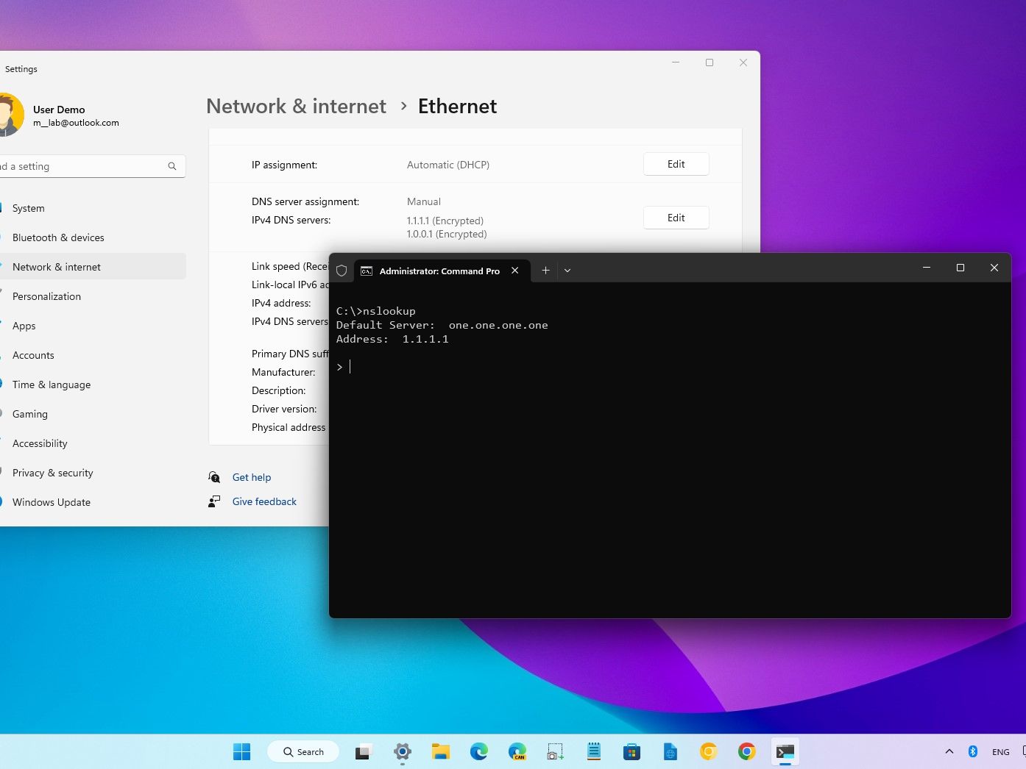
Task: Click the "Default Server: one.one.one.one" line
Action: pyautogui.click(x=442, y=325)
